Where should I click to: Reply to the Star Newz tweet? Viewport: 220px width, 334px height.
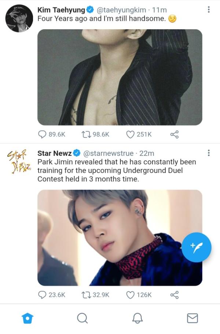tap(43, 295)
